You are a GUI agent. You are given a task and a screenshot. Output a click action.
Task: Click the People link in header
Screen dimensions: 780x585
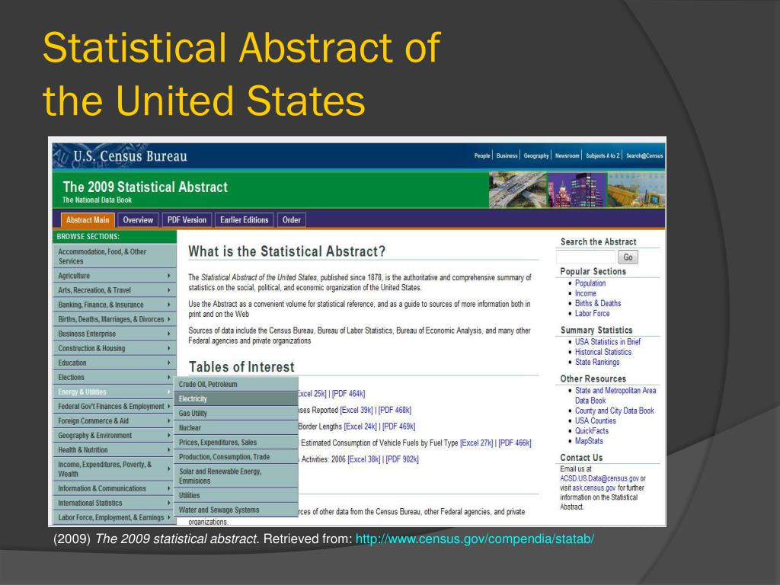482,155
